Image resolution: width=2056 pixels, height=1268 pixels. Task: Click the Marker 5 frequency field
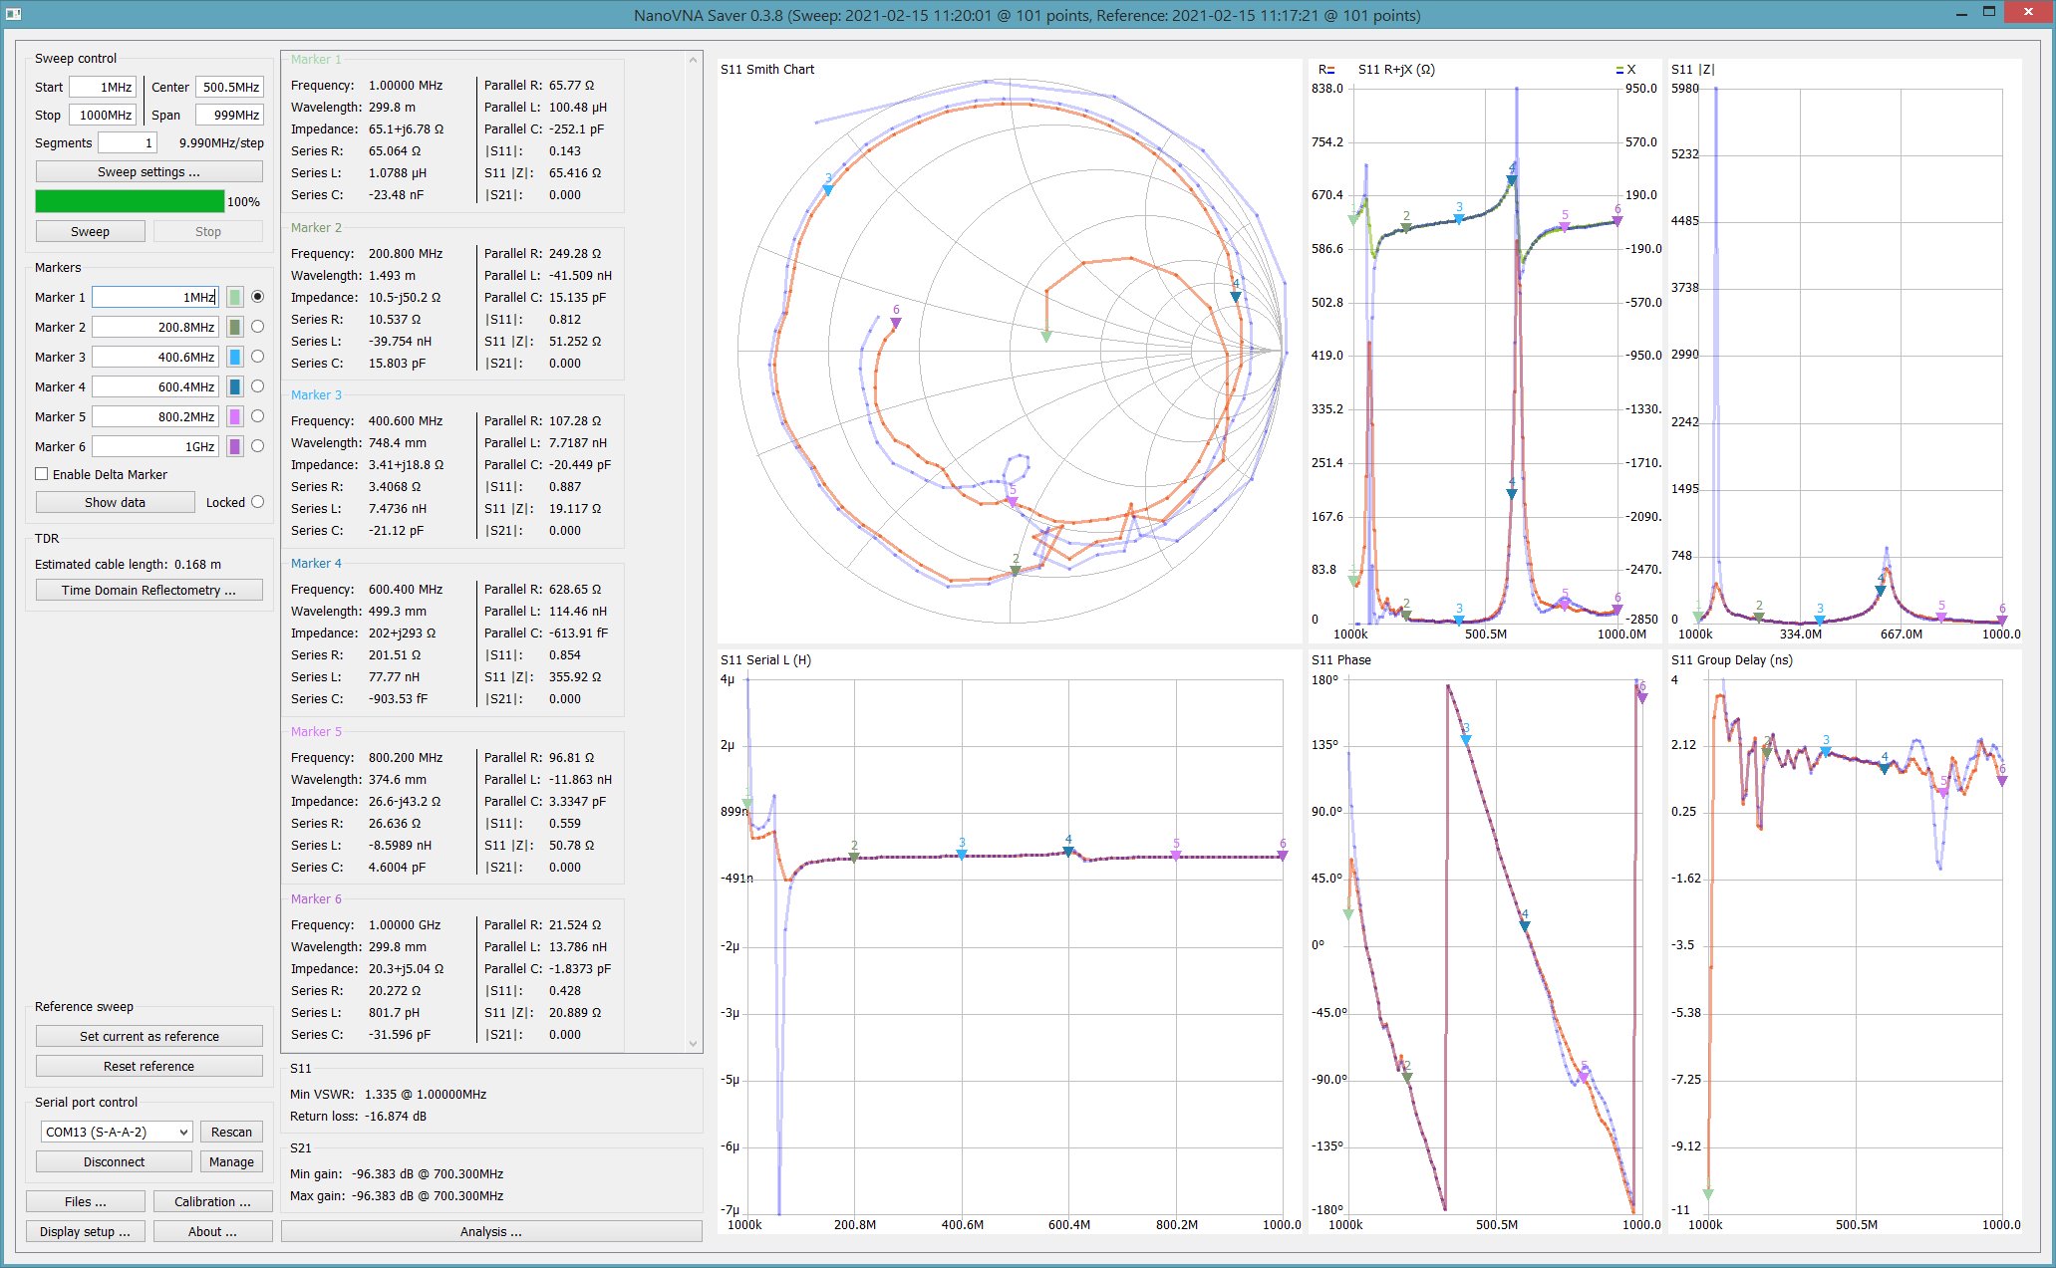[x=155, y=416]
